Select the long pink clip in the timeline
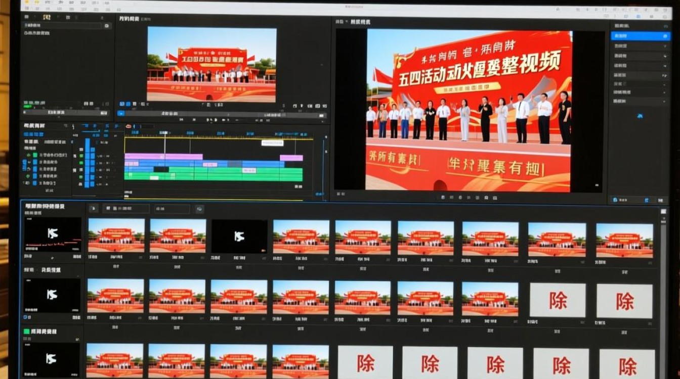The width and height of the screenshot is (680, 379). pyautogui.click(x=163, y=157)
